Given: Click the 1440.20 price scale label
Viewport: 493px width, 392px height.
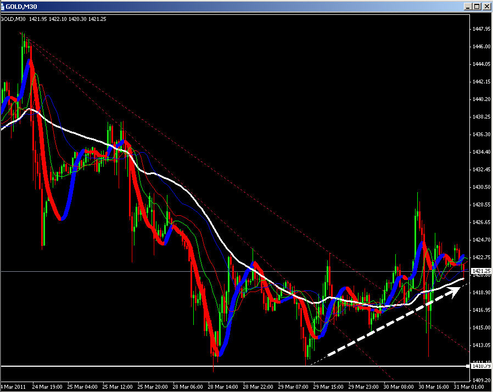Looking at the screenshot, I should click(x=481, y=99).
